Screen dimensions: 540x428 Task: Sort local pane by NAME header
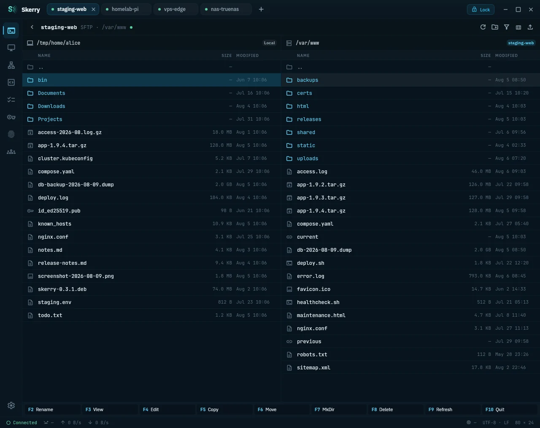tap(44, 56)
